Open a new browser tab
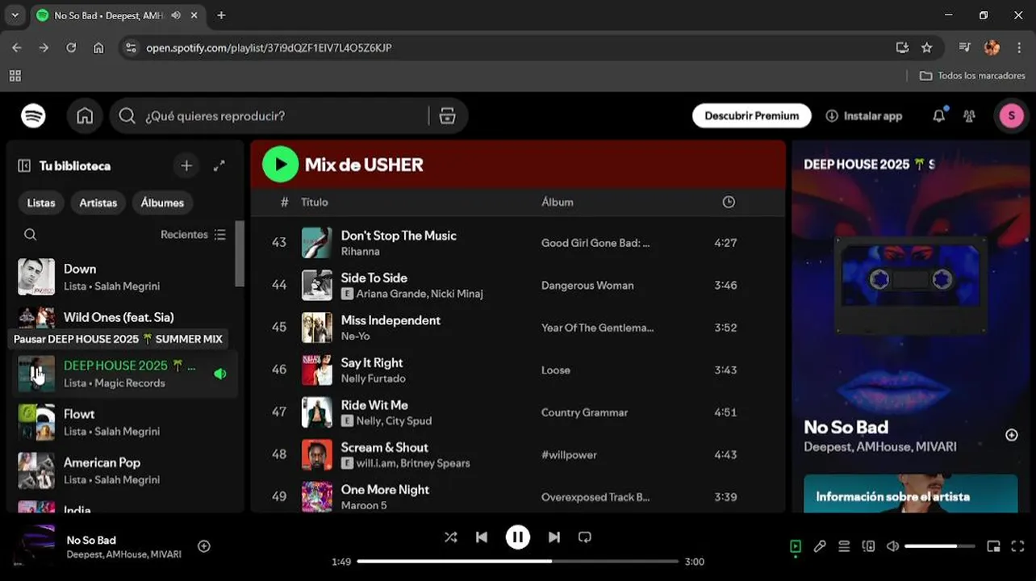This screenshot has width=1036, height=581. click(x=221, y=15)
